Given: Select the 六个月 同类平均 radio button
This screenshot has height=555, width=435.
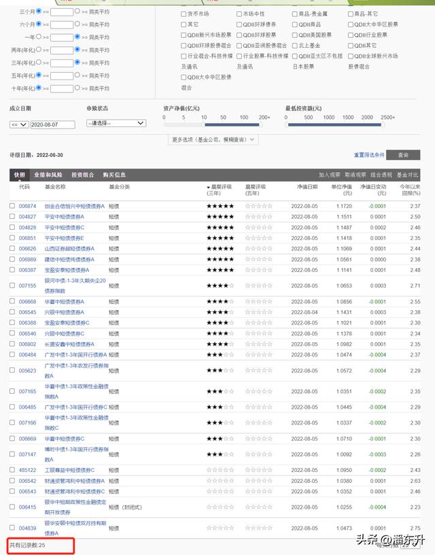Looking at the screenshot, I should (x=77, y=24).
